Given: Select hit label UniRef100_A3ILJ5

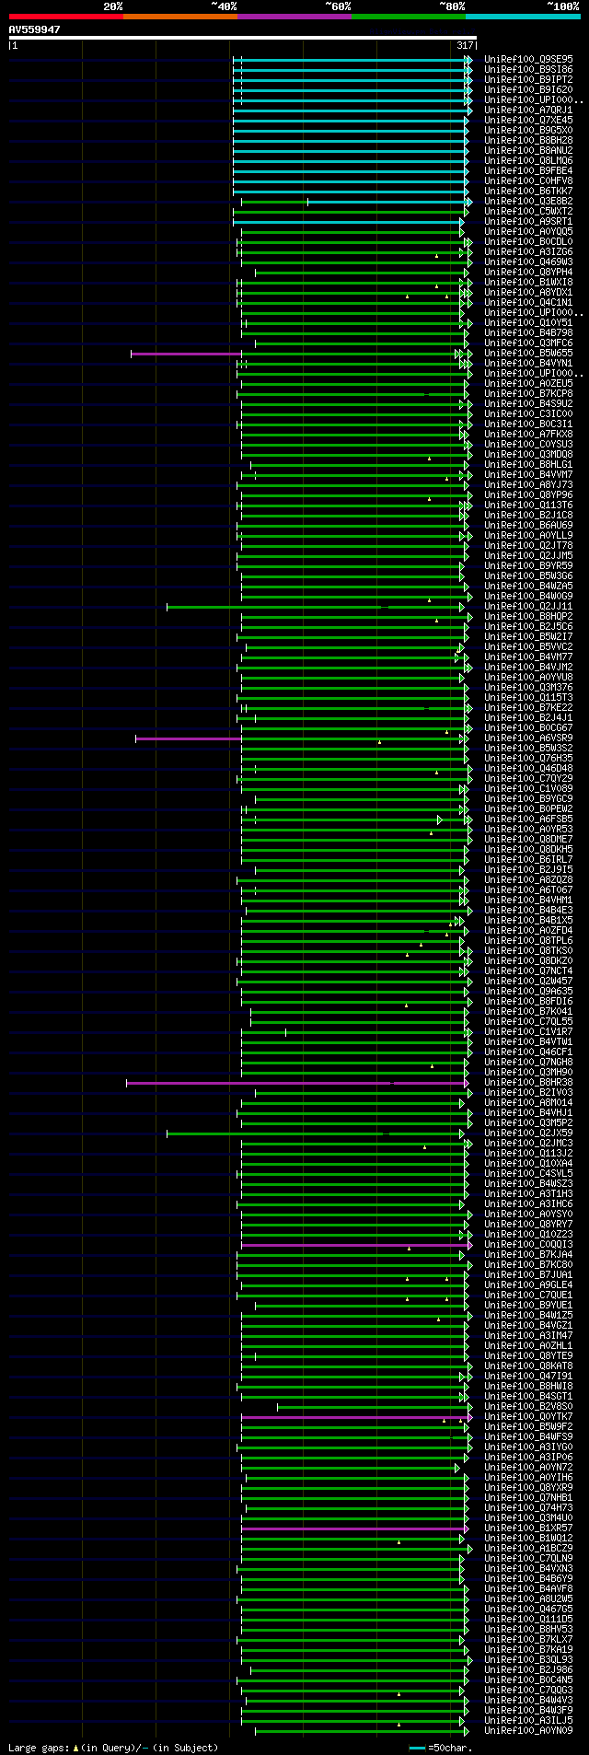Looking at the screenshot, I should click(528, 1720).
